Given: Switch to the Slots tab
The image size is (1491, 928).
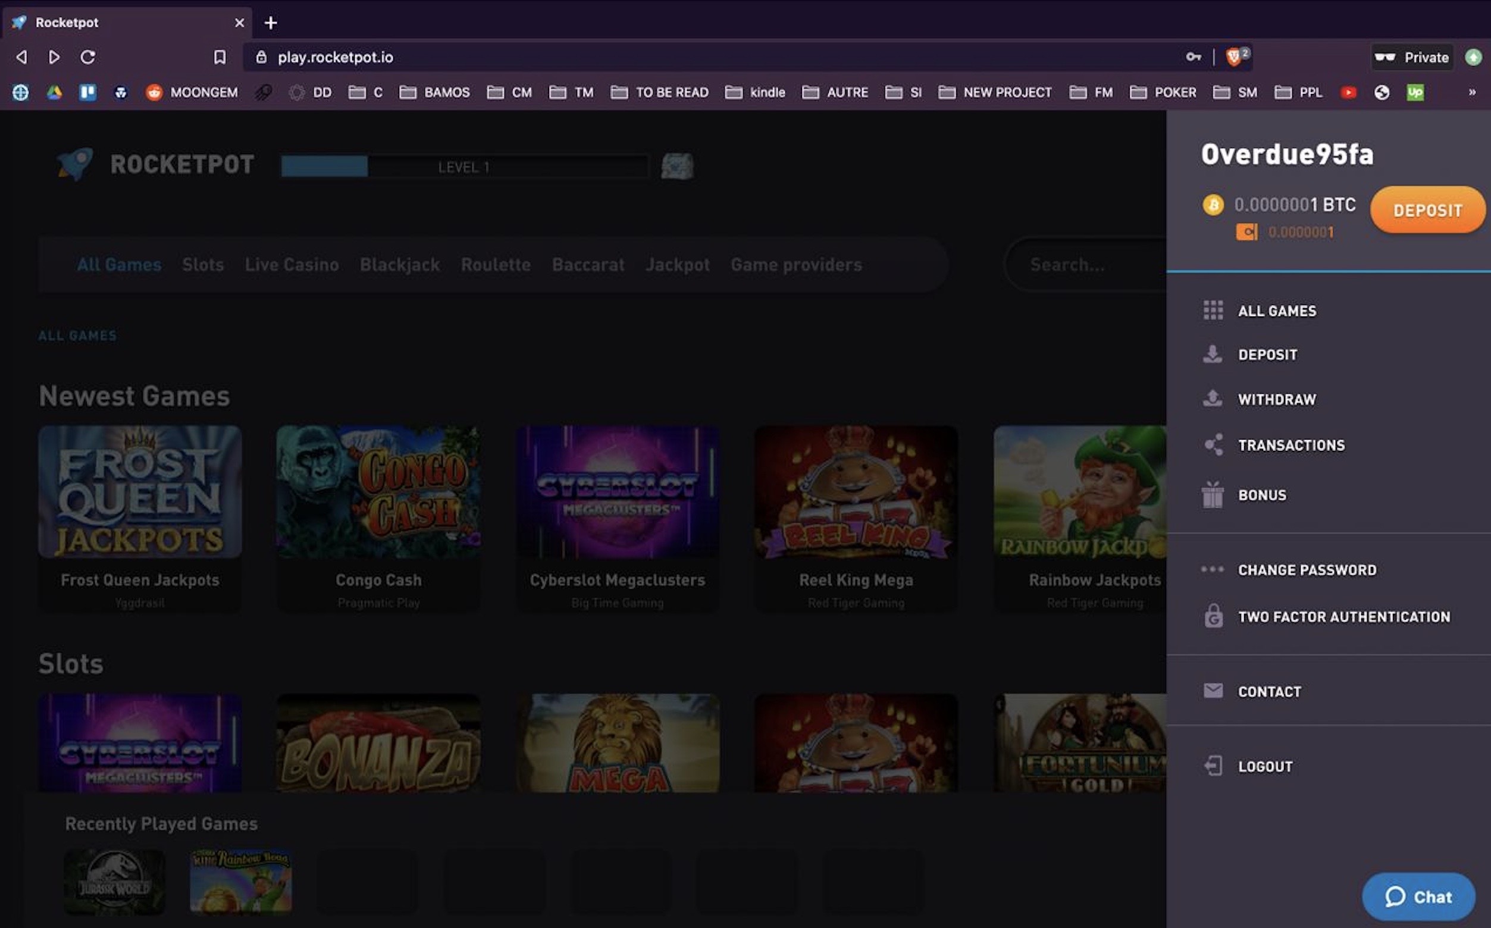Looking at the screenshot, I should (202, 265).
